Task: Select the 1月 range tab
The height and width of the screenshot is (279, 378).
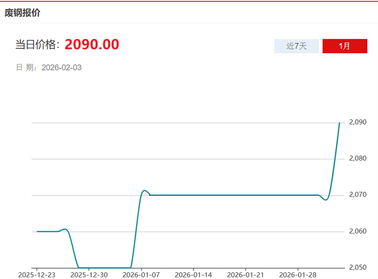Action: (x=345, y=46)
